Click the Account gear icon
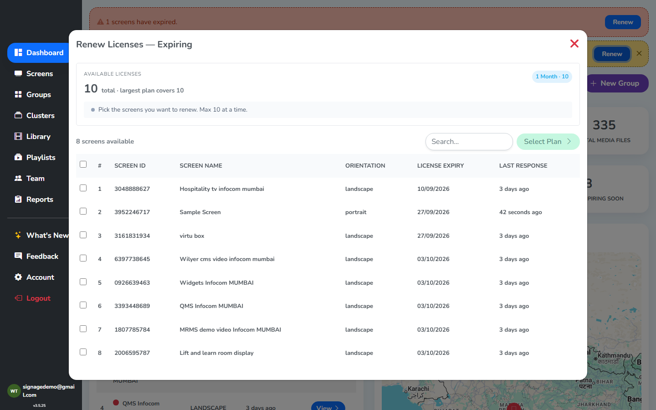Image resolution: width=656 pixels, height=410 pixels. pos(18,277)
